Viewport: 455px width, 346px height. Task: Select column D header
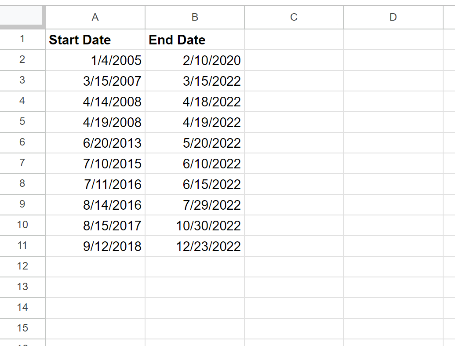(393, 17)
